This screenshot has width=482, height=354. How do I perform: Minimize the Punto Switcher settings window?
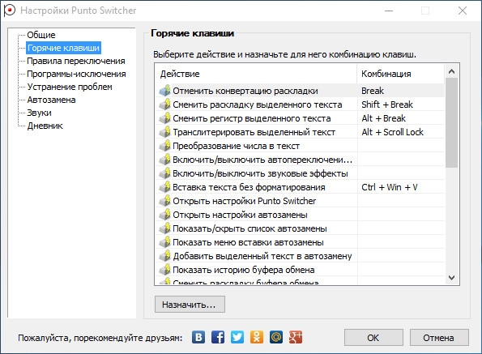[x=389, y=11]
